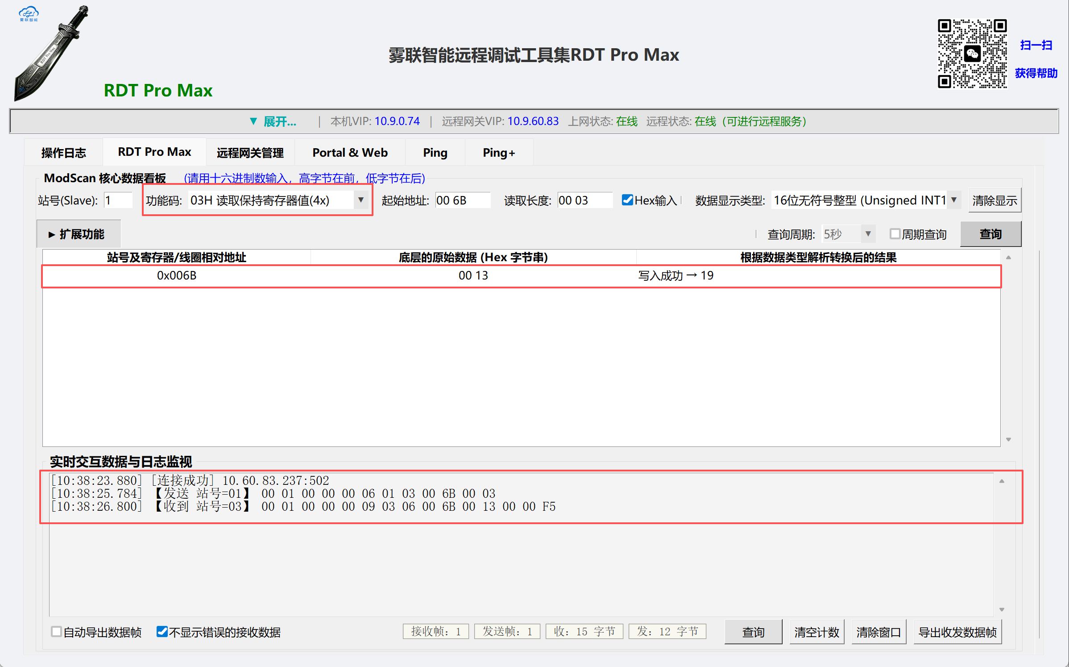Select the 0x006B data row
This screenshot has height=667, width=1069.
point(521,276)
